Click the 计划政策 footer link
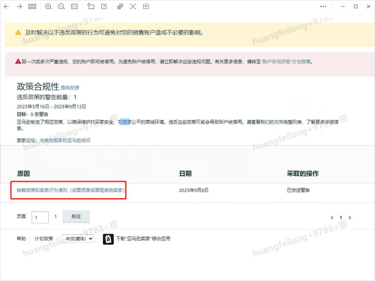 tap(44, 238)
